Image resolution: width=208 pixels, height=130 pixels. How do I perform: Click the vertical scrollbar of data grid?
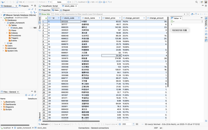168,52
